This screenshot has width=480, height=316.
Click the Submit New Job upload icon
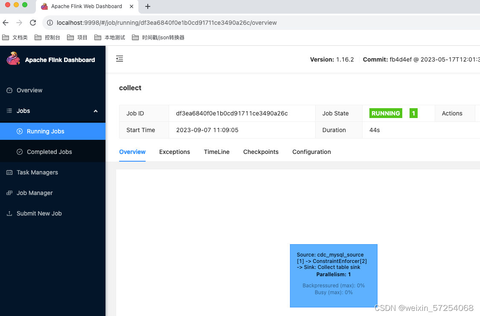click(x=9, y=213)
